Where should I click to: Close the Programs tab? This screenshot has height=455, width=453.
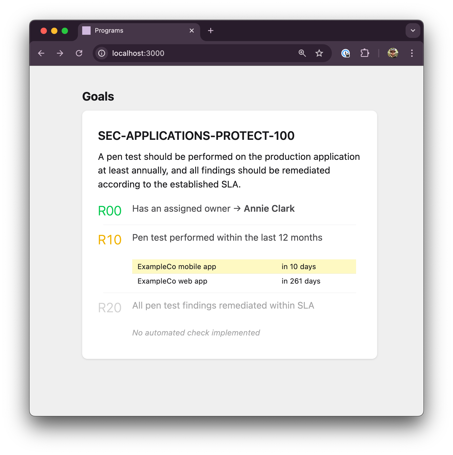(192, 31)
